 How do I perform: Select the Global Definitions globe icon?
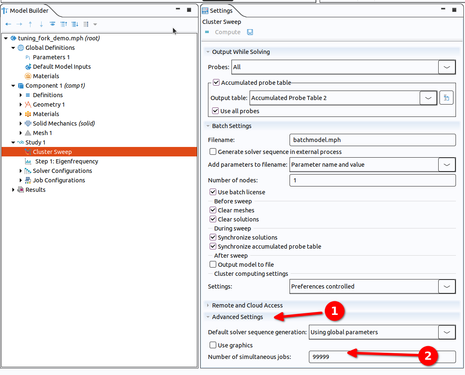[x=21, y=48]
